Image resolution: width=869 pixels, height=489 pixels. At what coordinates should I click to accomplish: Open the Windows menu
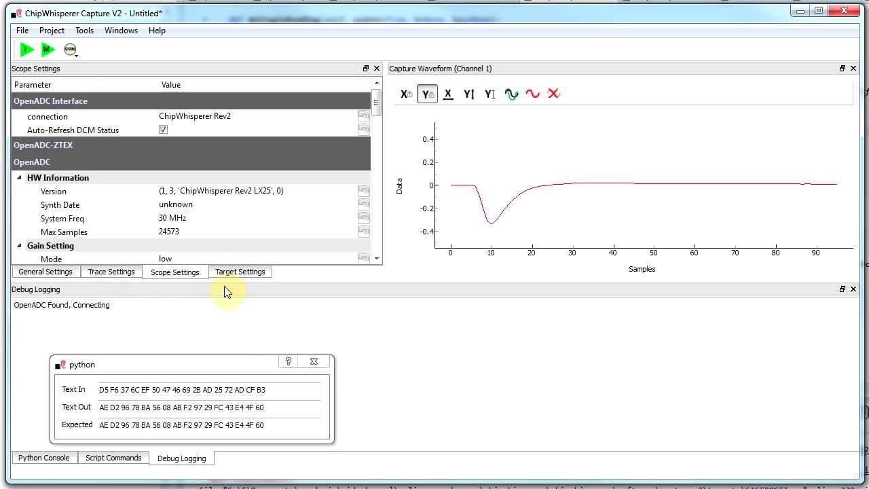click(x=121, y=31)
